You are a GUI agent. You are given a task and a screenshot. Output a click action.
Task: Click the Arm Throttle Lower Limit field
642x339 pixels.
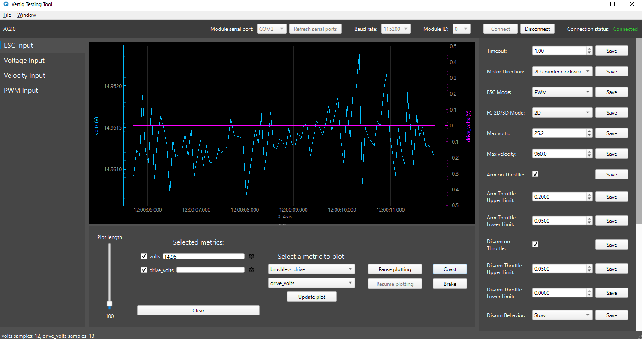coord(559,221)
